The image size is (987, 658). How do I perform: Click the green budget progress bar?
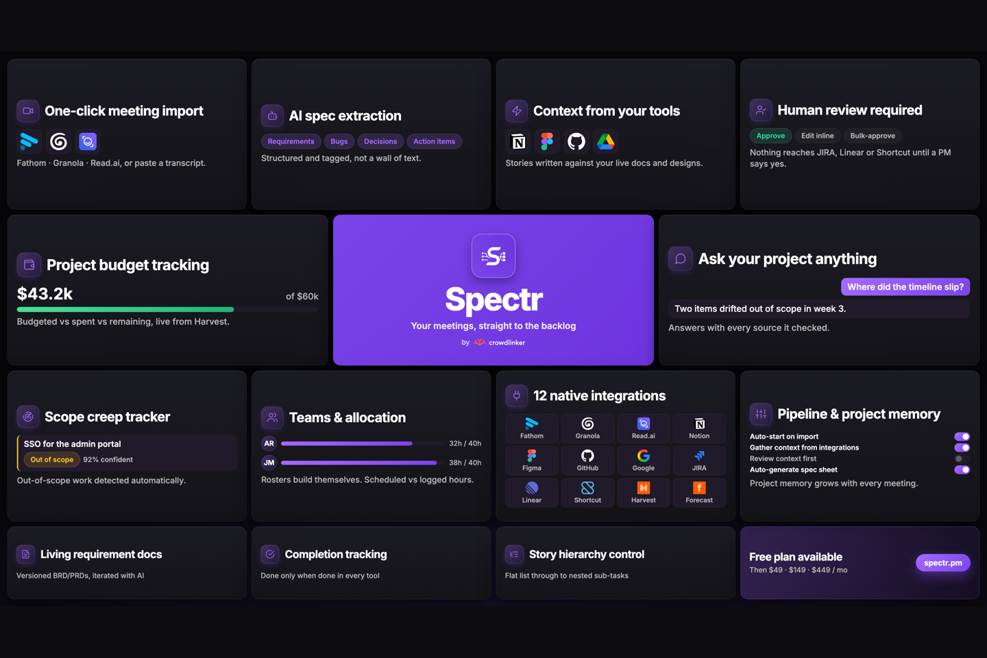coord(125,309)
